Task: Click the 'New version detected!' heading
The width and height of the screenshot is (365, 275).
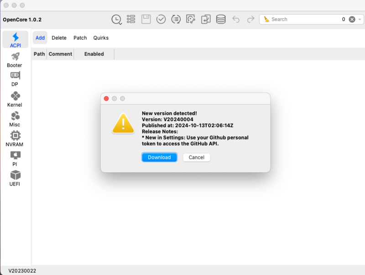Action: point(169,113)
